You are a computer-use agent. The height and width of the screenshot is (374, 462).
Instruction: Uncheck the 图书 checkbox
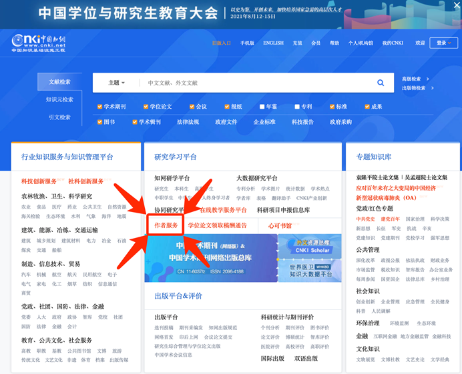pos(100,122)
